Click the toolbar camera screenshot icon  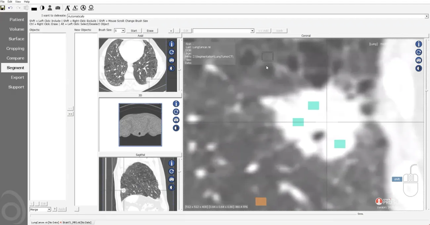coord(58,8)
